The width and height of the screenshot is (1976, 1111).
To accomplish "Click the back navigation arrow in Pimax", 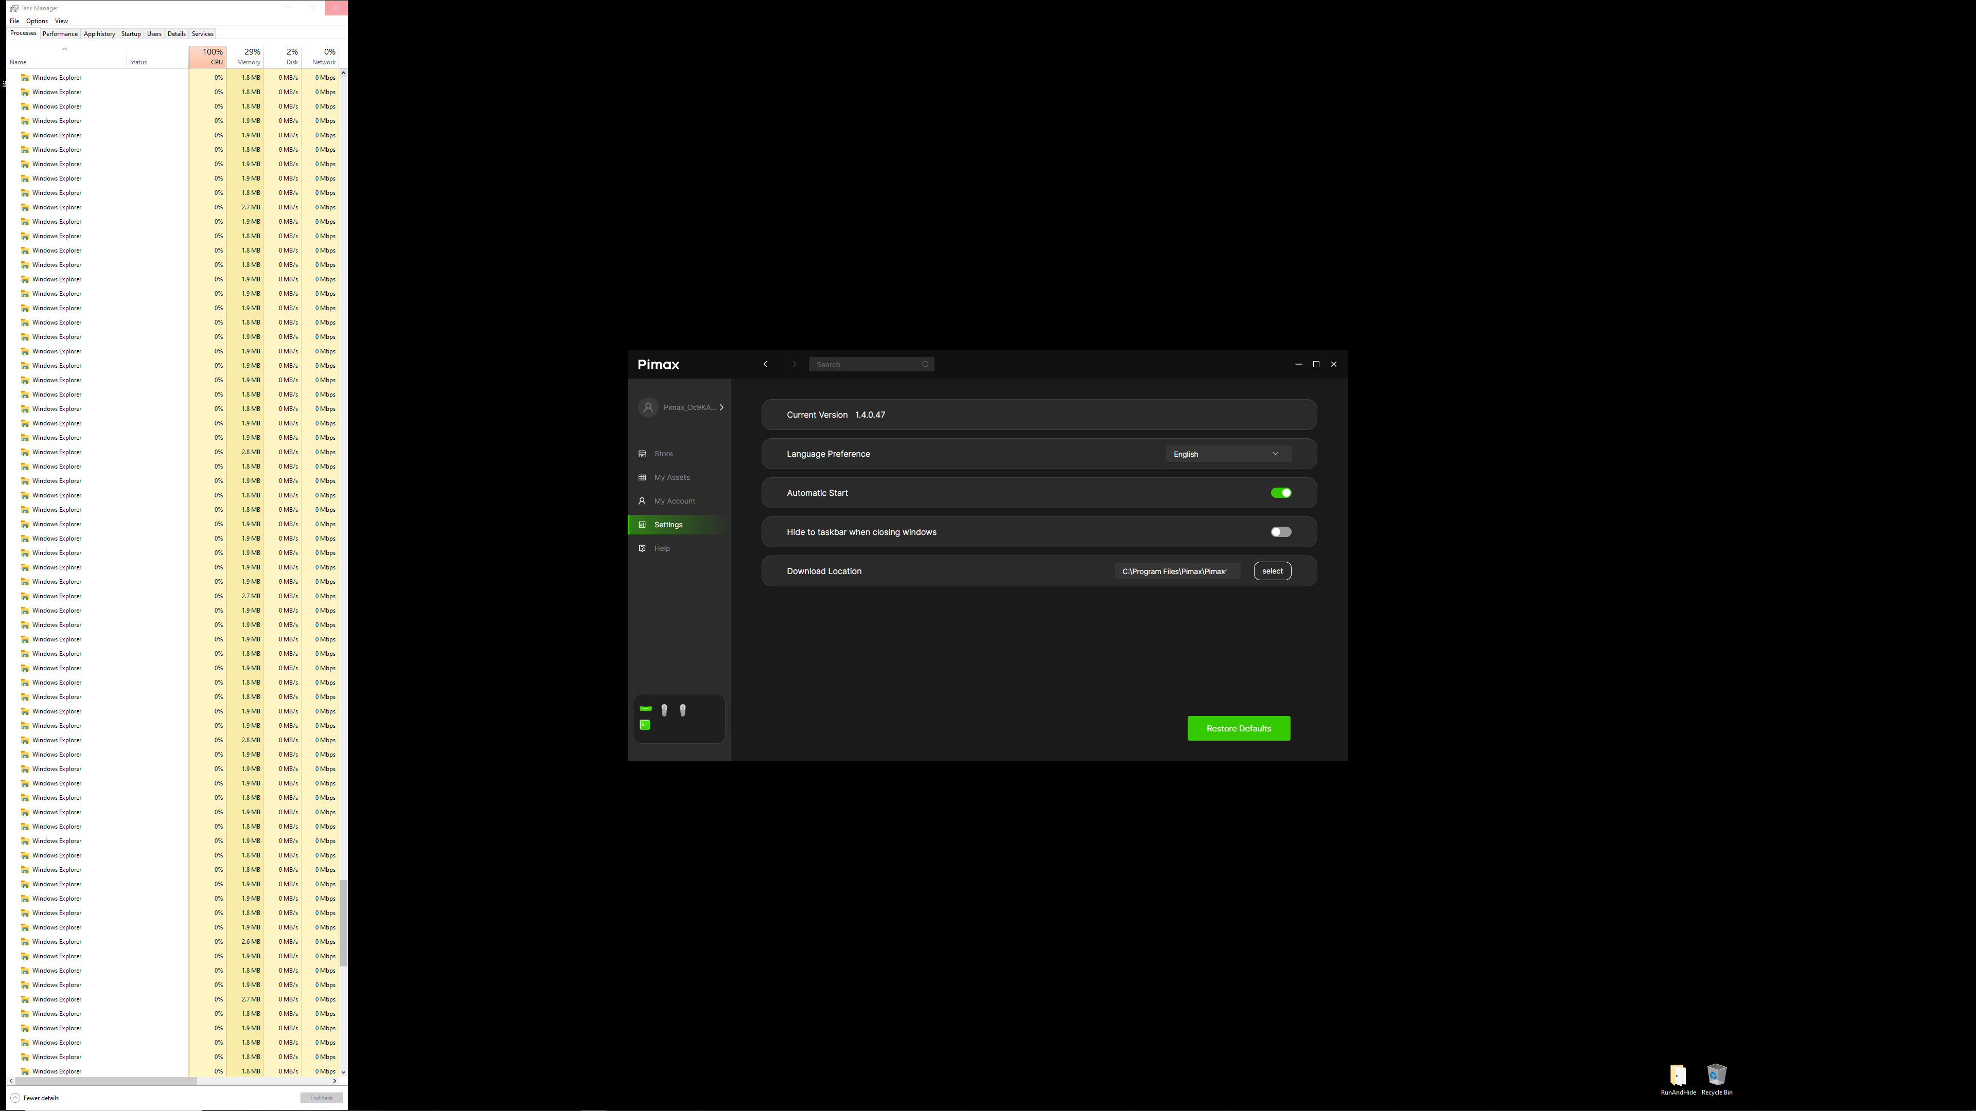I will pyautogui.click(x=766, y=364).
